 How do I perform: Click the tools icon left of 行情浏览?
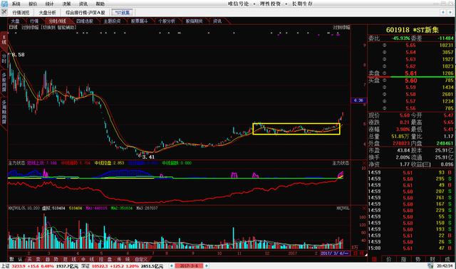[4, 12]
